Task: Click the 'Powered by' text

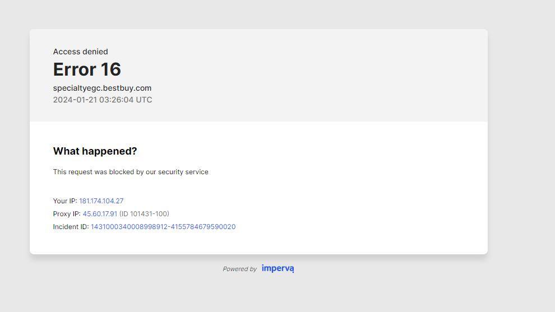Action: tap(239, 269)
